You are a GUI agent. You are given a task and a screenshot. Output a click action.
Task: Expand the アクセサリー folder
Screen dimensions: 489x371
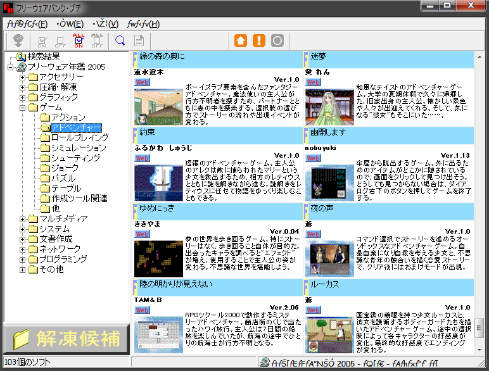(22, 77)
